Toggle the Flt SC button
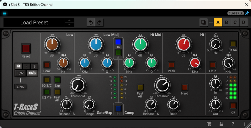This screenshot has height=128, width=251. (233, 44)
